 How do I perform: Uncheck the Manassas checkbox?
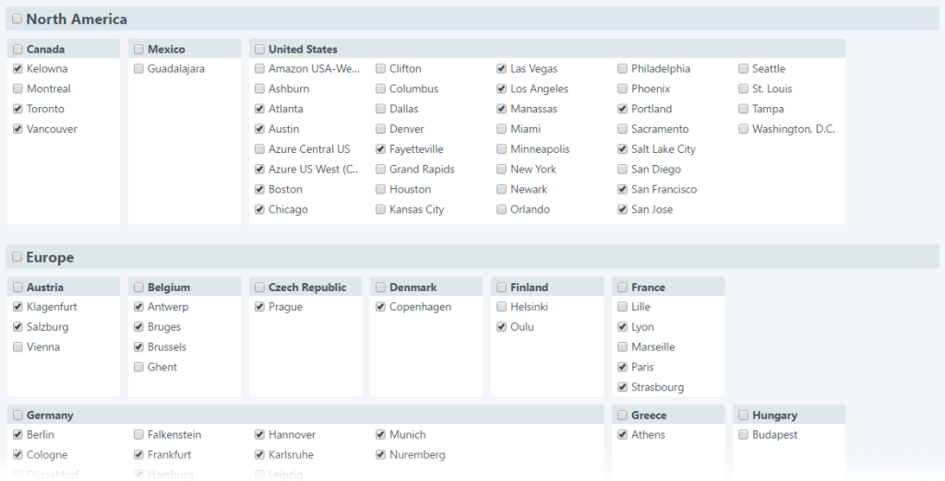click(x=501, y=109)
